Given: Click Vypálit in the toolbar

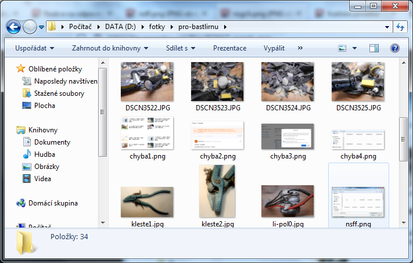Looking at the screenshot, I should coord(274,48).
